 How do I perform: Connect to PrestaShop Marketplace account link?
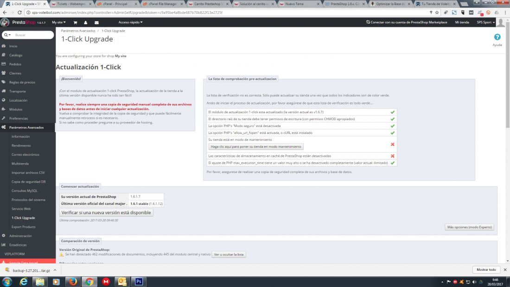point(407,22)
